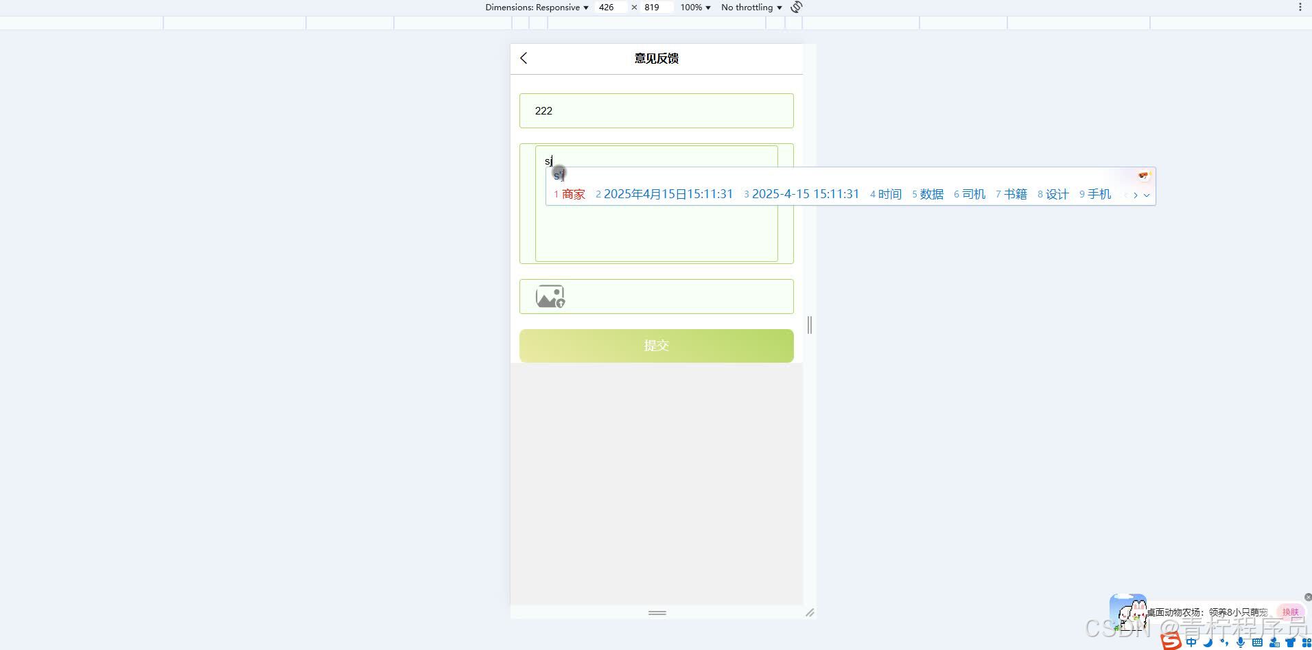
Task: Open the DevTools three-dot menu
Action: coord(1300,7)
